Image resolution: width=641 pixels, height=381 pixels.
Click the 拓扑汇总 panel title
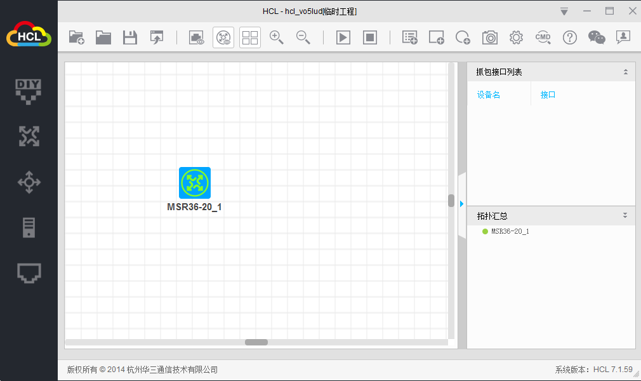click(x=492, y=216)
